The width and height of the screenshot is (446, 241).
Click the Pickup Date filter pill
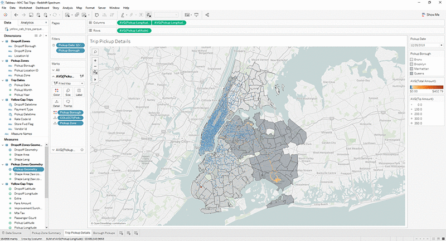click(x=70, y=45)
